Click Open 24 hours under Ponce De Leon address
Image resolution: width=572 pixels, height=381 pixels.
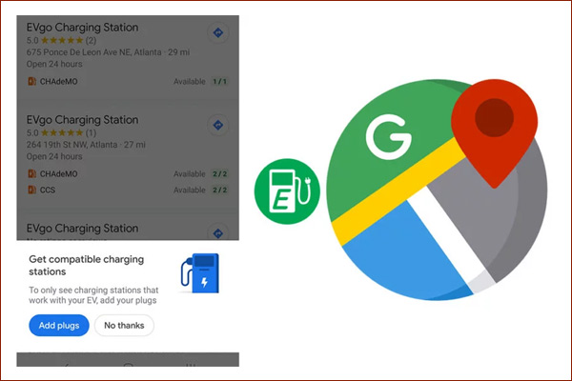point(54,64)
